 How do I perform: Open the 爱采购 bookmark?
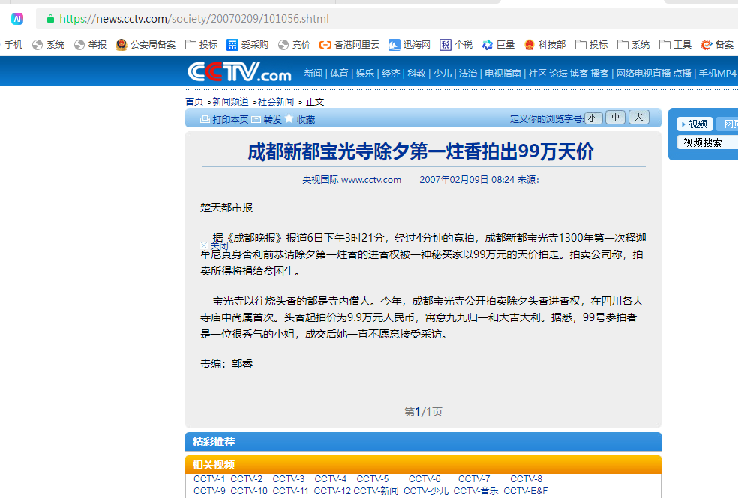(247, 45)
